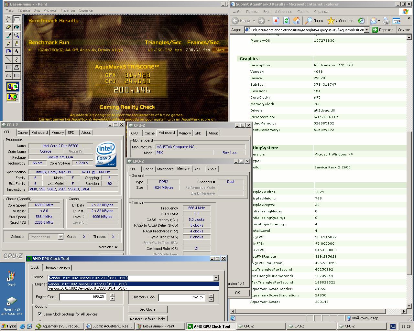Click the Переход go button
Screen dimensions: 414x331
point(383,30)
